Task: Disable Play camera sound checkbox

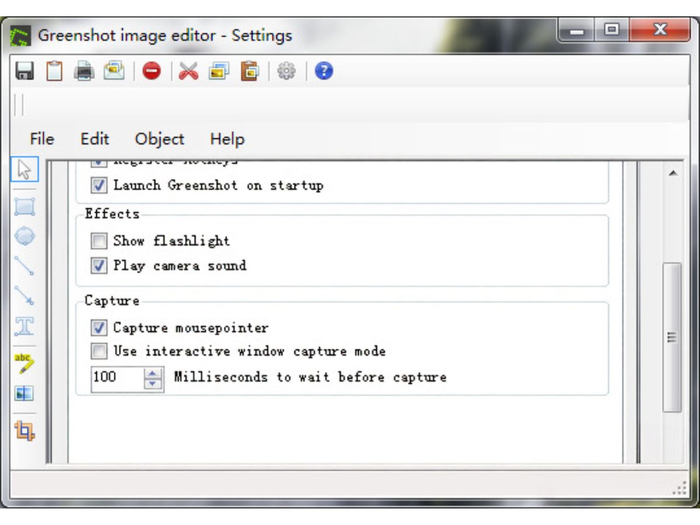Action: click(x=99, y=266)
